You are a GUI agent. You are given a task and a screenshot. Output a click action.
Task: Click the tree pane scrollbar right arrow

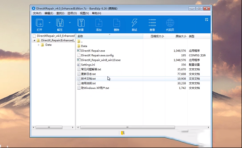73,127
